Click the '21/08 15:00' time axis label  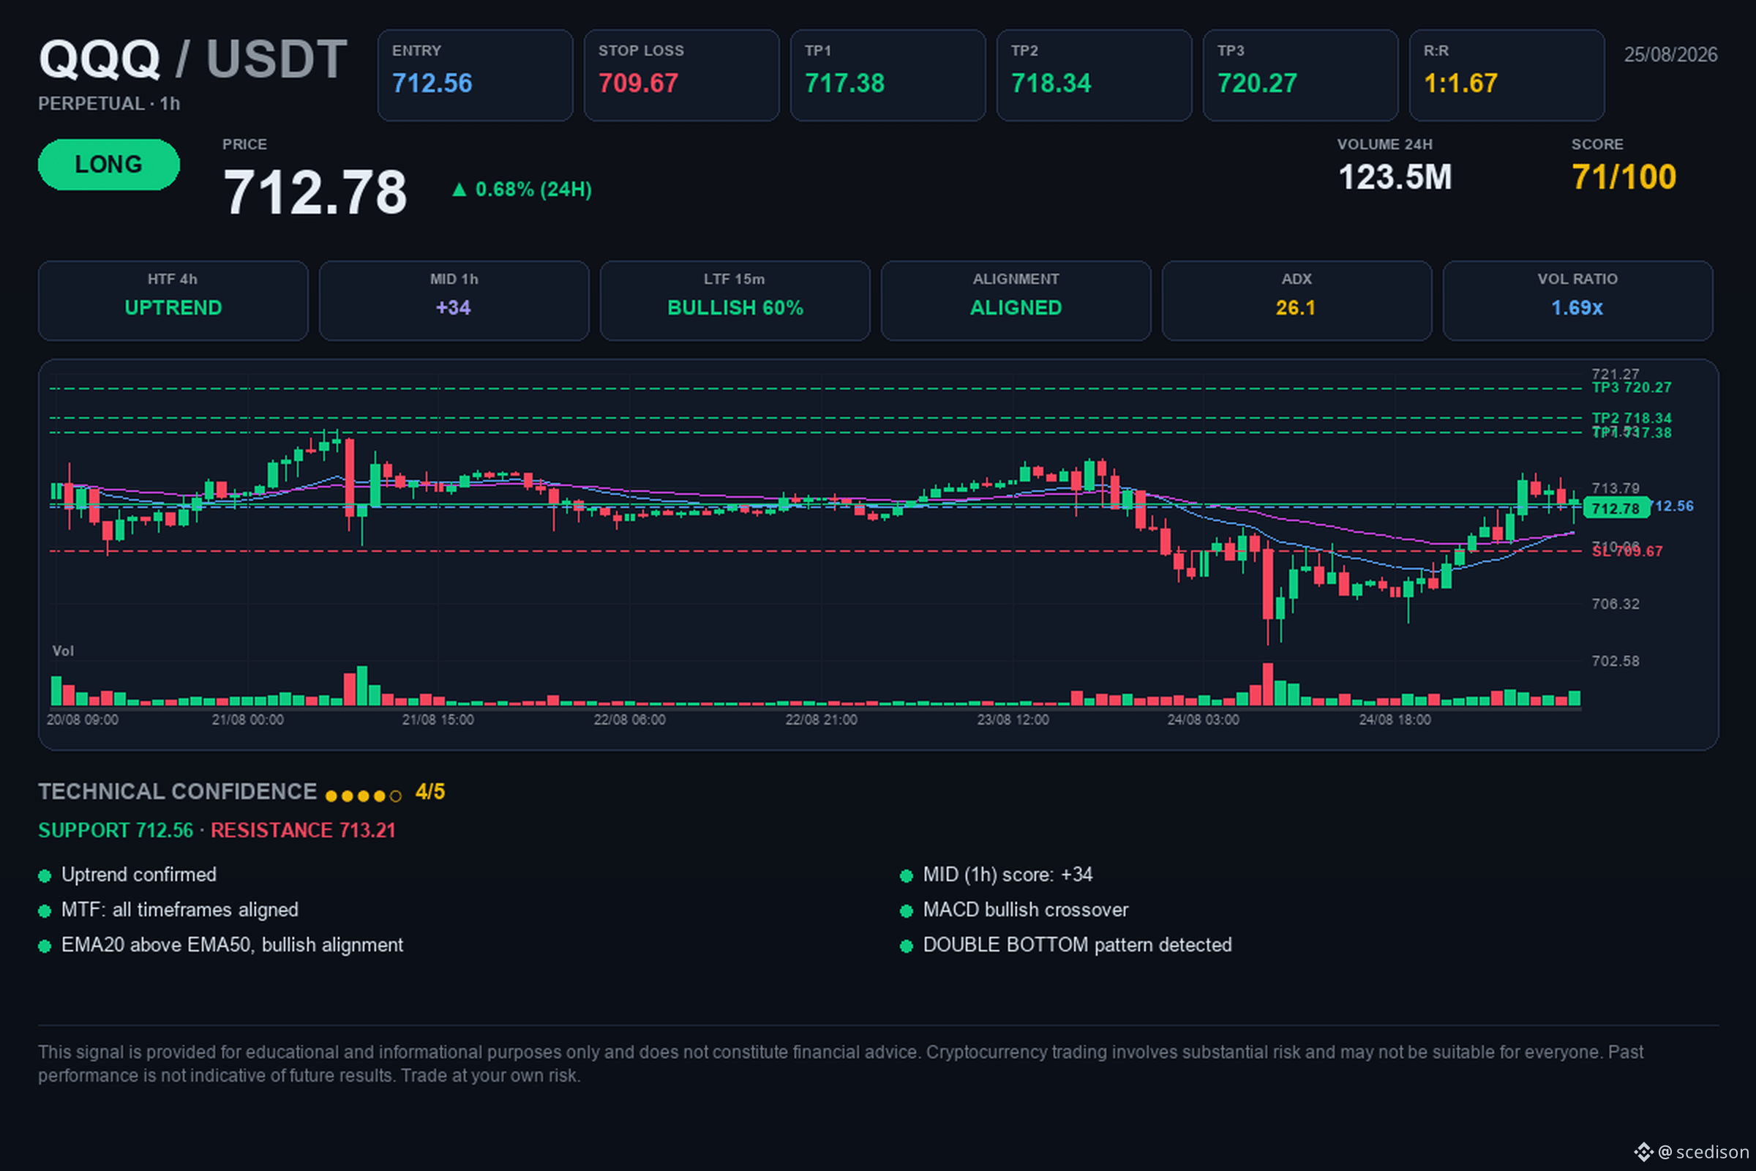coord(438,720)
